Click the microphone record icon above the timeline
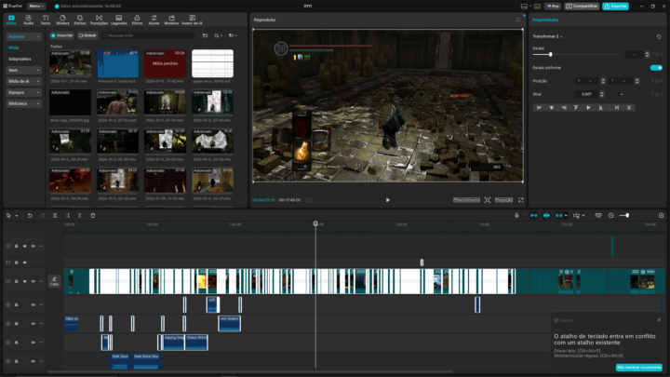 (516, 216)
